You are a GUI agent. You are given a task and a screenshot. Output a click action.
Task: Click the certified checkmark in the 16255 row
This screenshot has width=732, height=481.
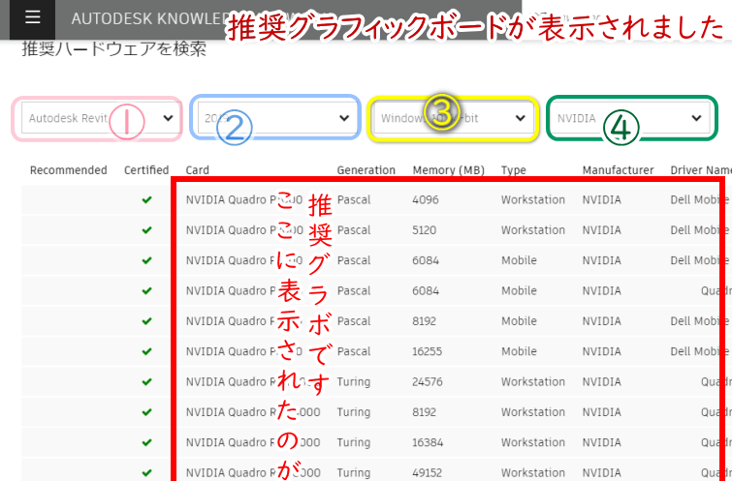pyautogui.click(x=147, y=351)
